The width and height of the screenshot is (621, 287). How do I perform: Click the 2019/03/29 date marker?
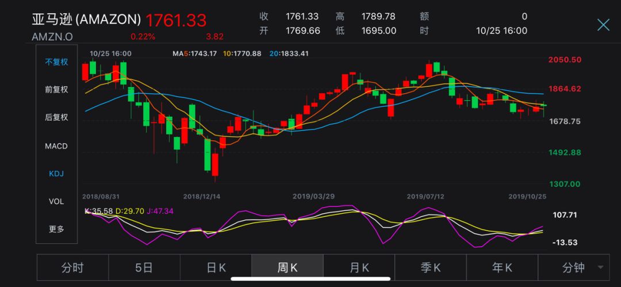pyautogui.click(x=313, y=196)
